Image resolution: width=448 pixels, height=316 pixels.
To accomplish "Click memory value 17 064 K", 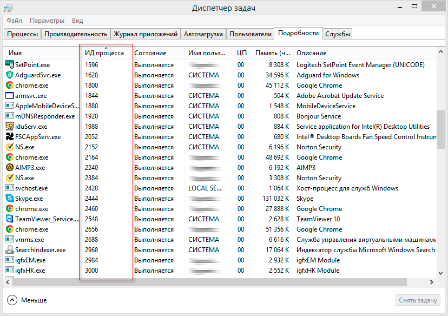I will coord(277,249).
